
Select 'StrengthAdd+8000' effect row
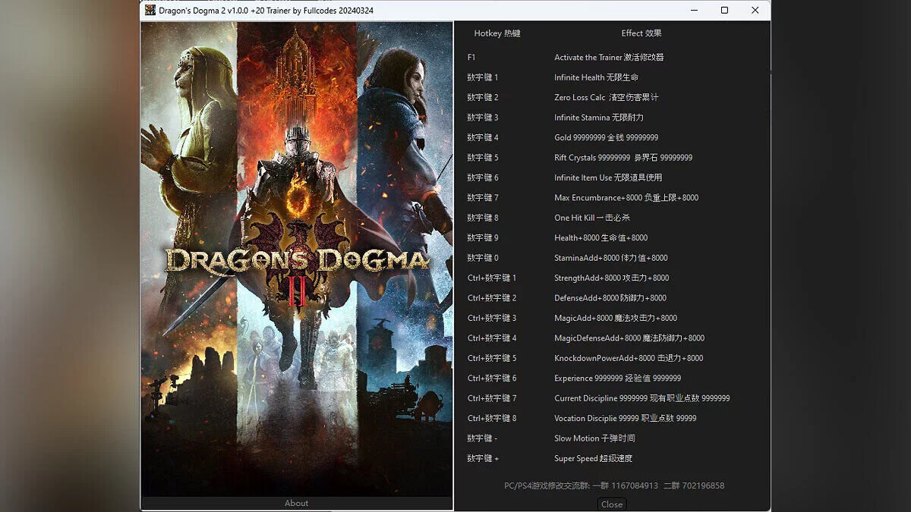611,278
